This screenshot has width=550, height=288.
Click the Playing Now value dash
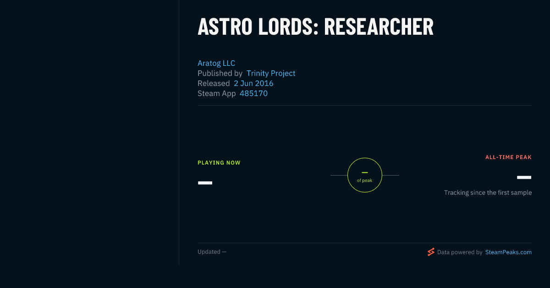[x=205, y=183]
